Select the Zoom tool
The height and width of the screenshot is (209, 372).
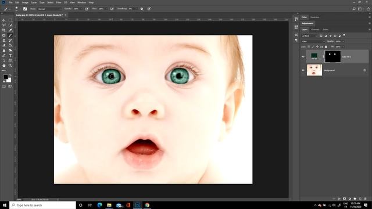[10, 66]
